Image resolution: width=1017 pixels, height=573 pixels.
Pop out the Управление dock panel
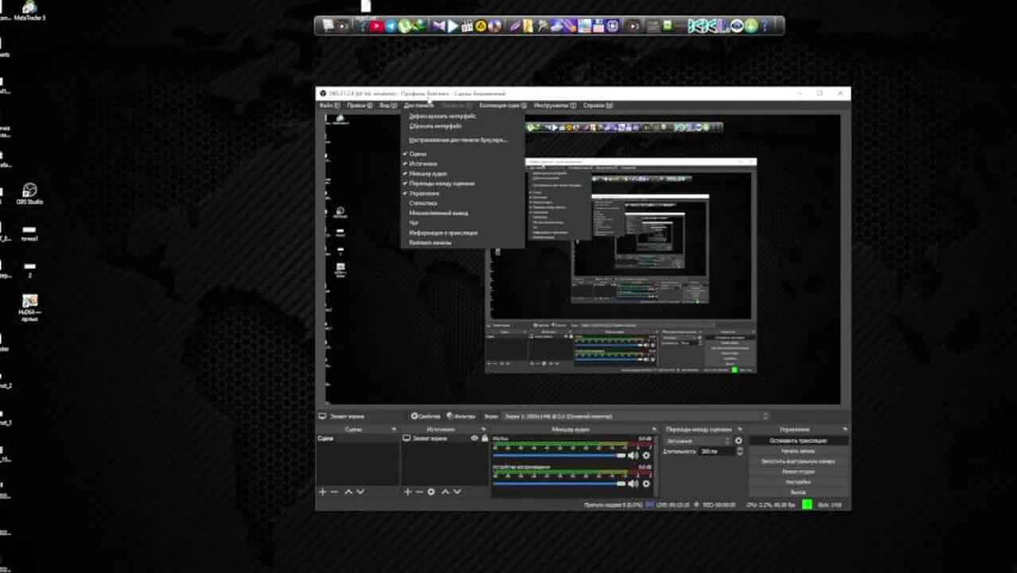click(x=845, y=430)
